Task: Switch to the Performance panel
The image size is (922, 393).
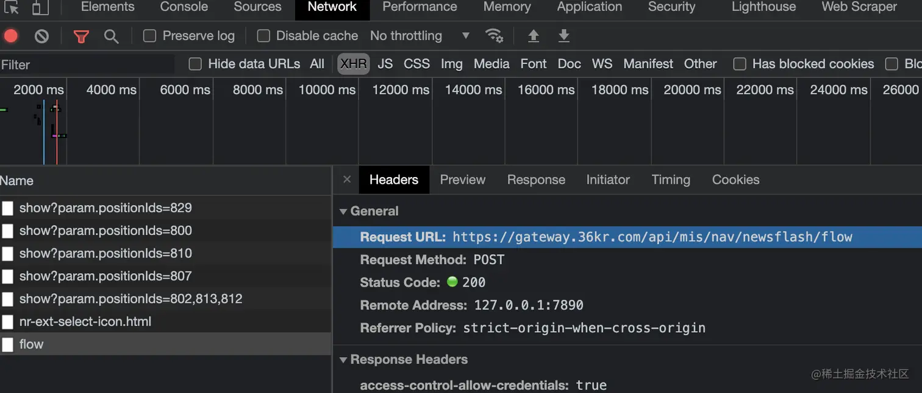Action: pos(420,7)
